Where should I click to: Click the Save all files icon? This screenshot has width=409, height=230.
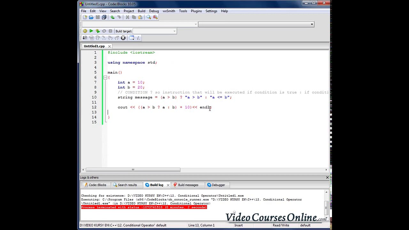click(104, 17)
